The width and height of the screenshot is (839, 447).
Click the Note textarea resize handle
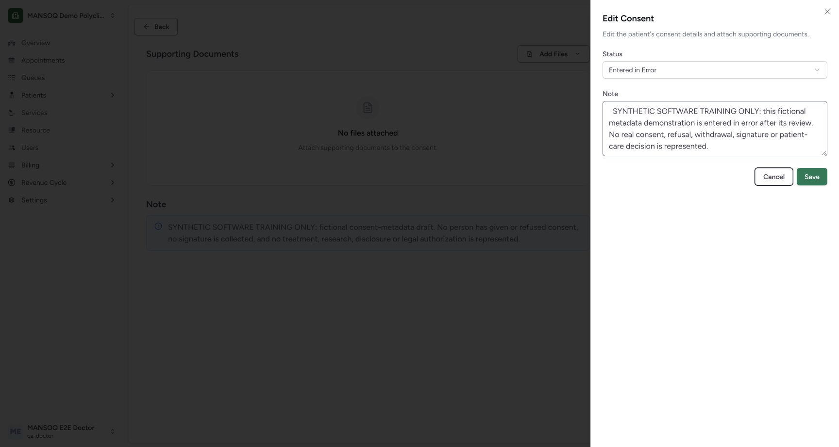(x=824, y=153)
